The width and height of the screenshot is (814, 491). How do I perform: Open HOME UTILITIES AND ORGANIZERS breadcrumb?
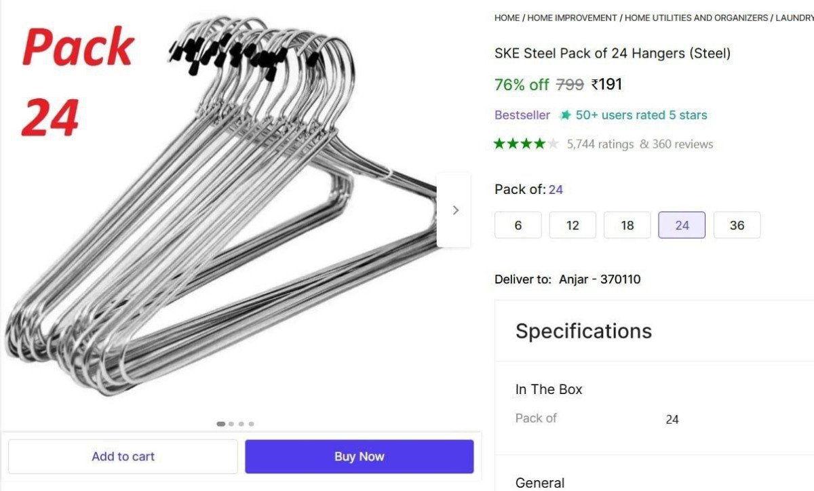pos(696,18)
